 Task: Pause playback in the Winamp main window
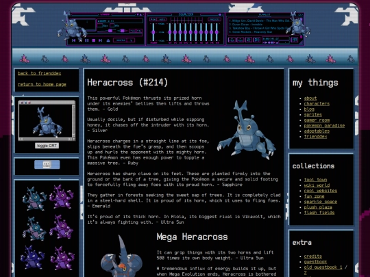[87, 40]
